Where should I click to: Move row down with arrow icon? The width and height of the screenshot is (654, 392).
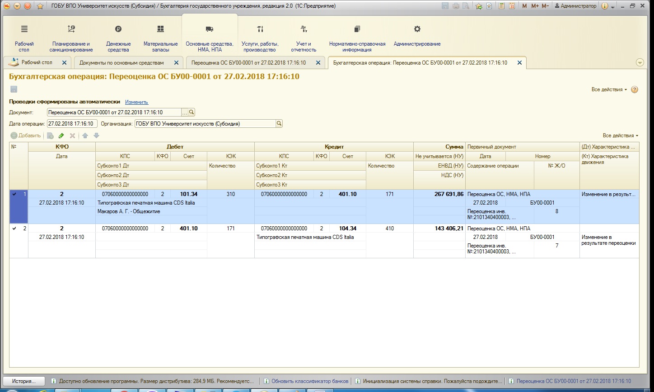coord(96,135)
